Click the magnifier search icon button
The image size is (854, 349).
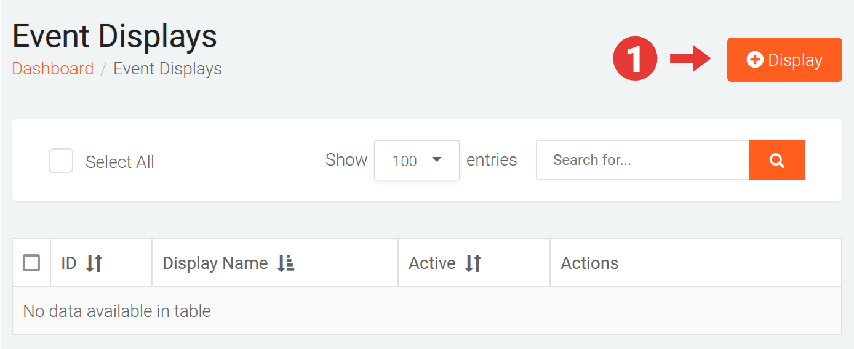[x=776, y=160]
